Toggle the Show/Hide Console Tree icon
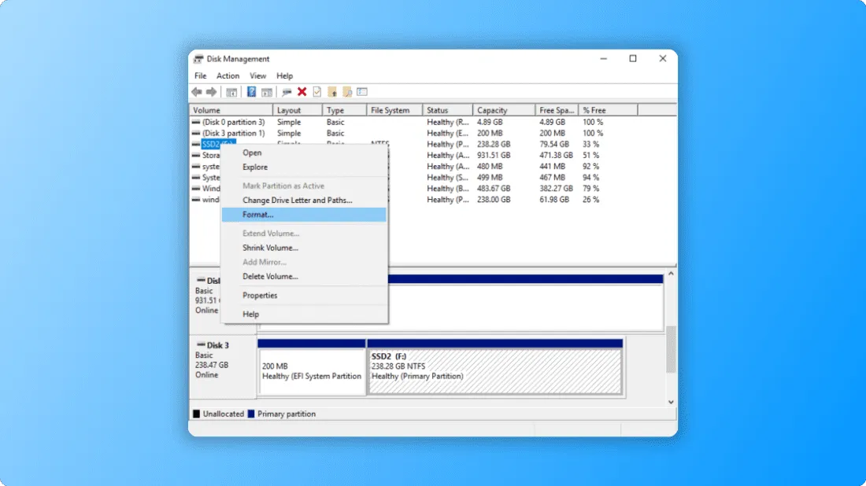Viewport: 866px width, 486px height. (x=231, y=92)
